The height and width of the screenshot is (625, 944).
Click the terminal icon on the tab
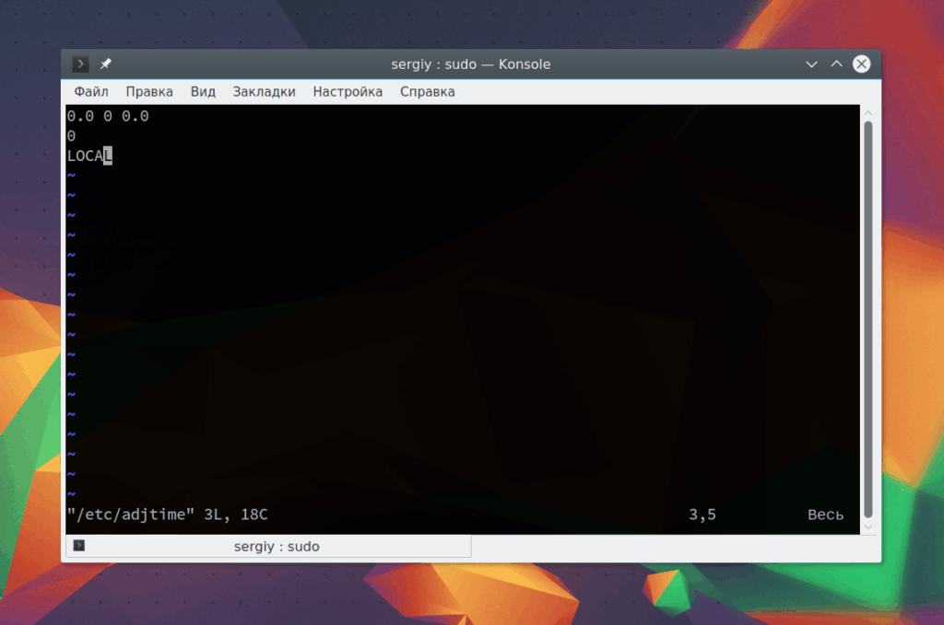(x=79, y=545)
